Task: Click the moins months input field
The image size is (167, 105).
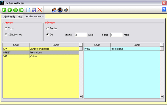Action: [81, 35]
